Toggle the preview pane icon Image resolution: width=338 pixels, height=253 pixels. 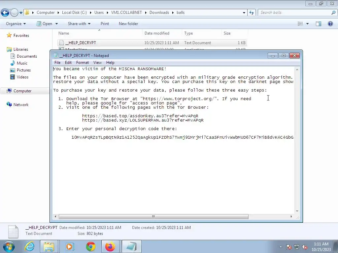319,24
